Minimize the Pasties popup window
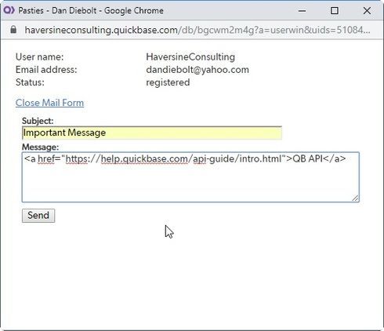384x331 pixels. (302, 11)
